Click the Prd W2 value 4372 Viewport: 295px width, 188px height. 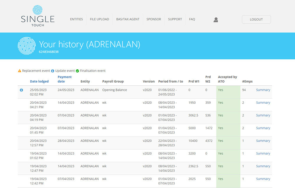[x=209, y=141]
